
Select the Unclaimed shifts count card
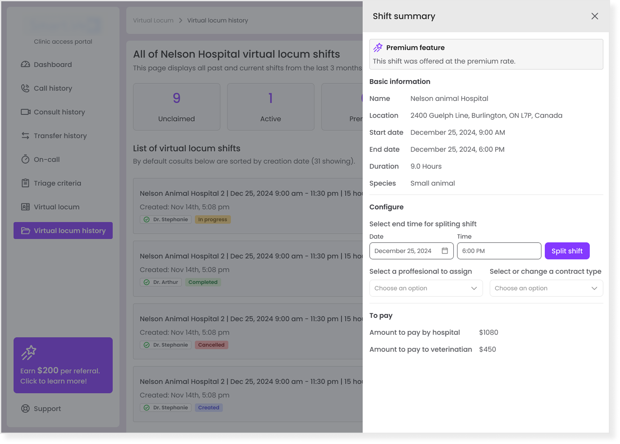[177, 107]
